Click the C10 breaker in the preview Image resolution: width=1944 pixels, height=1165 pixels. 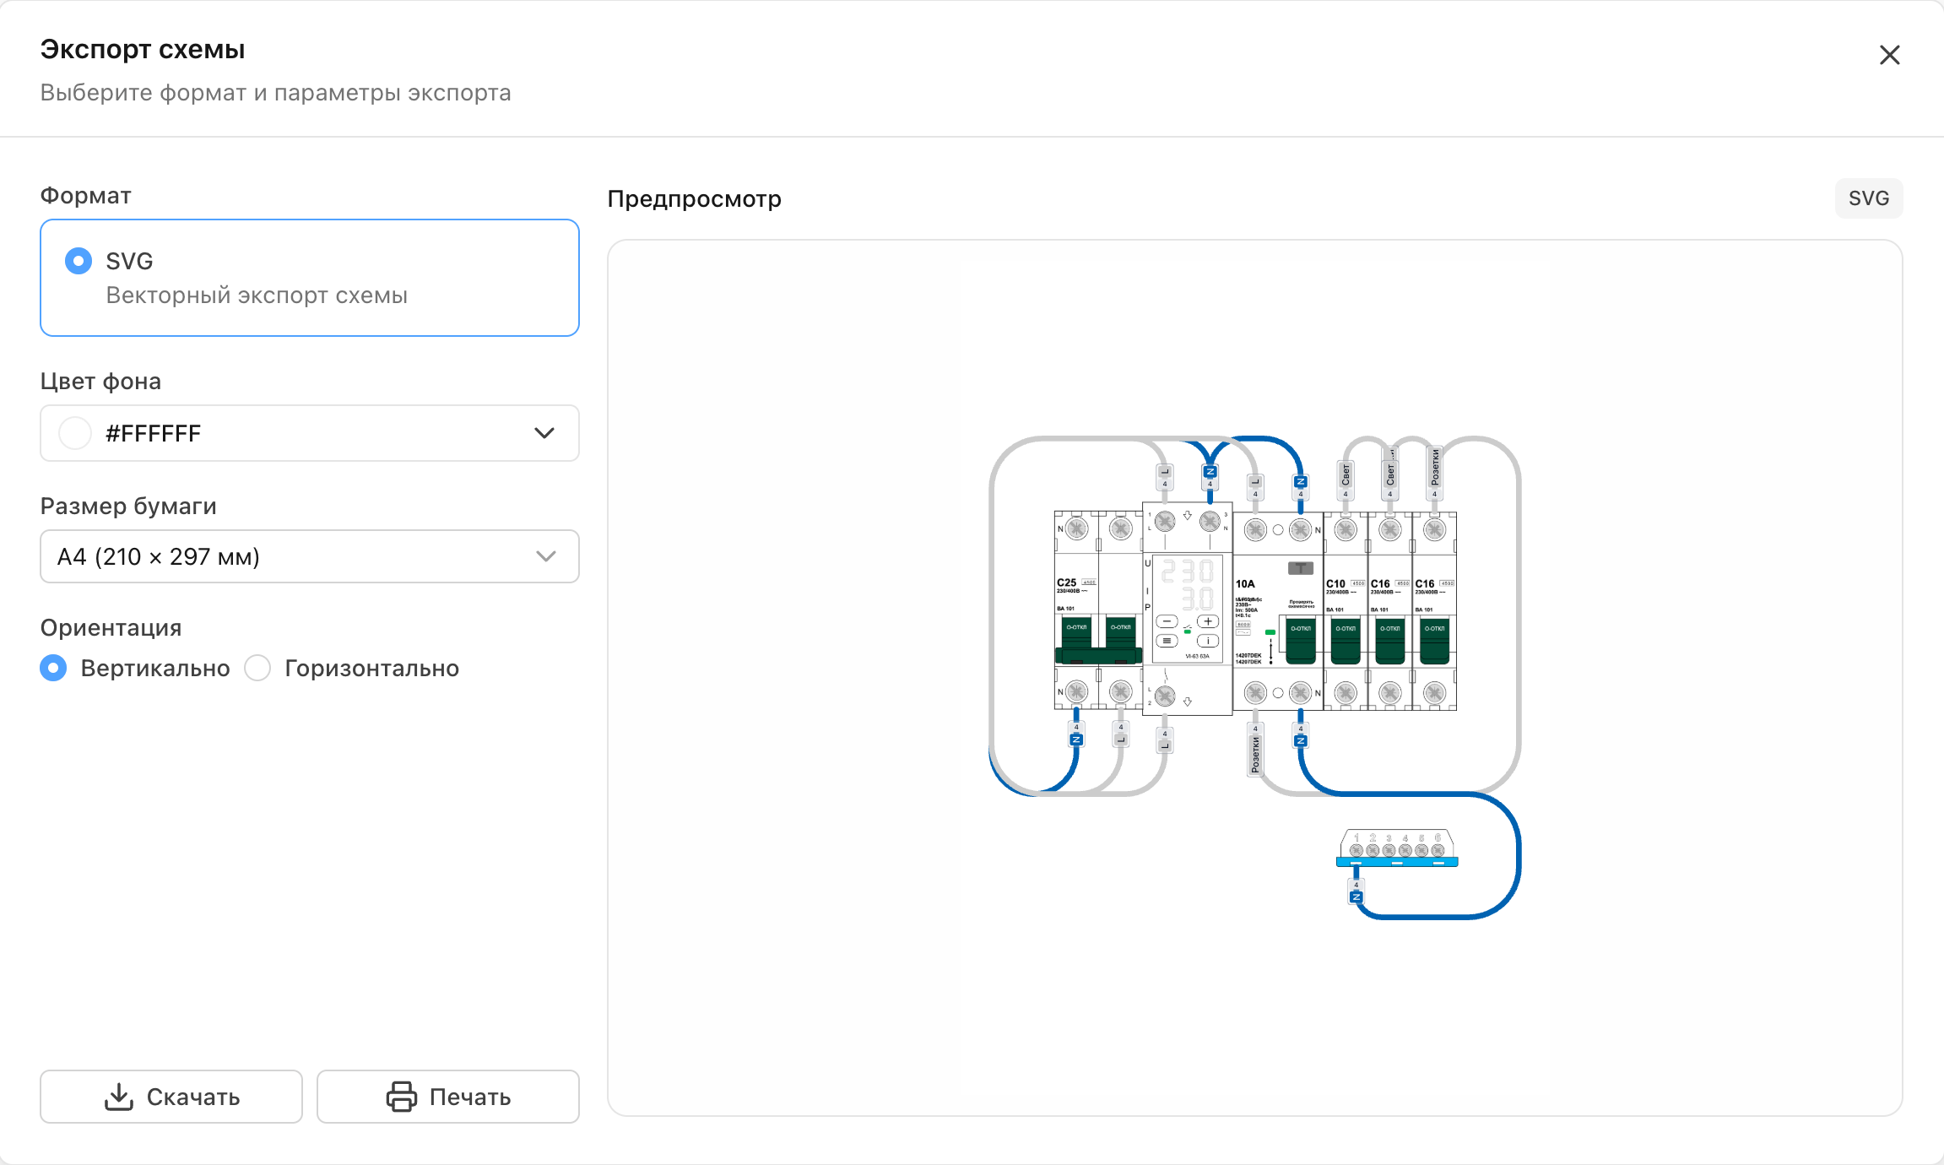point(1346,610)
